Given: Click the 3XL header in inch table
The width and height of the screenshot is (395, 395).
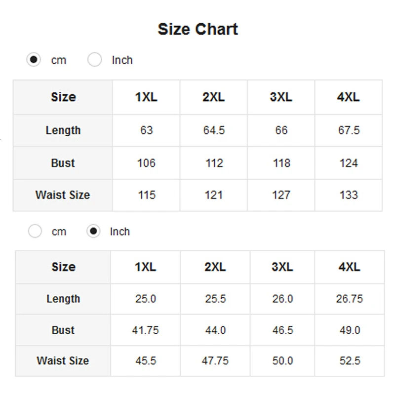Looking at the screenshot, I should click(x=282, y=267).
